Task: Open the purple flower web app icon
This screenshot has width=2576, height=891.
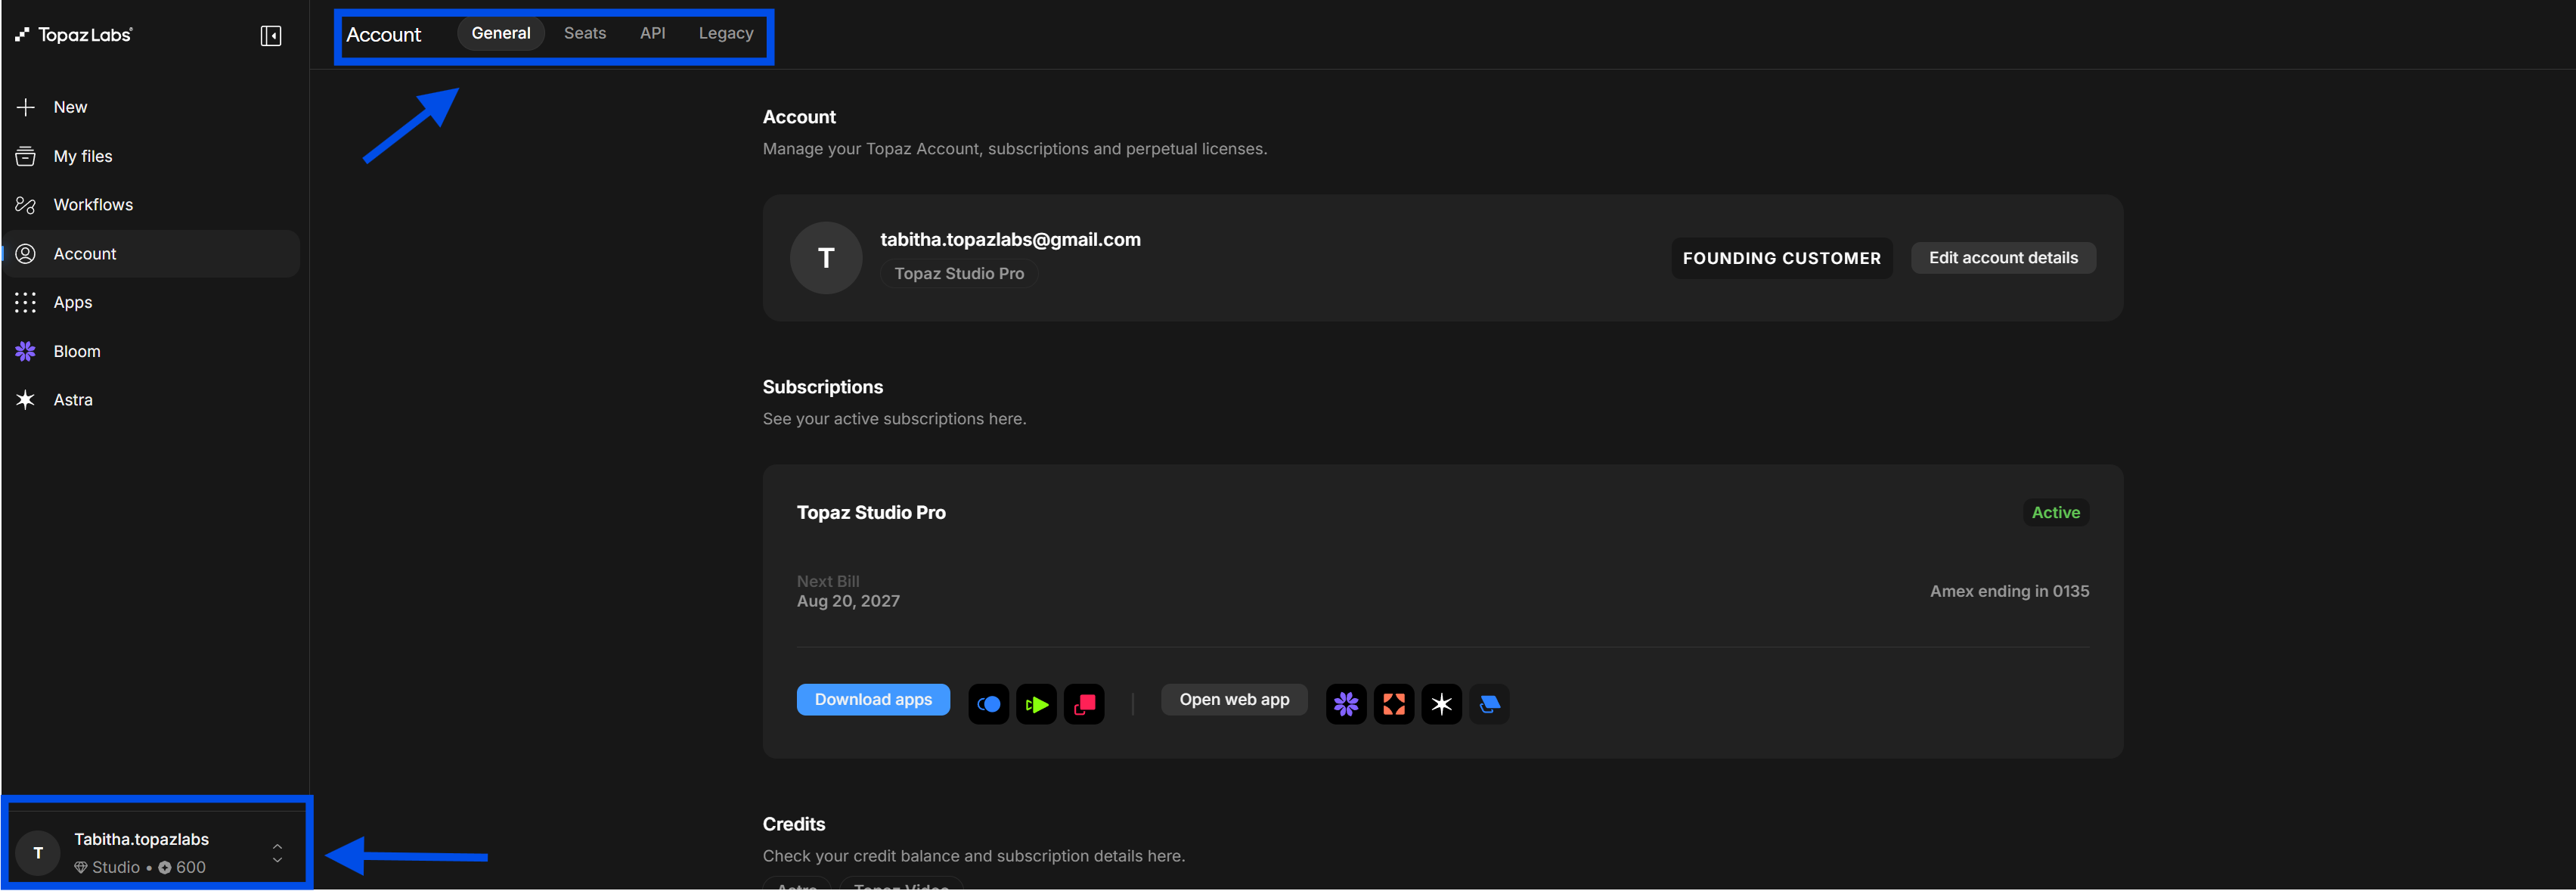Action: [1346, 704]
